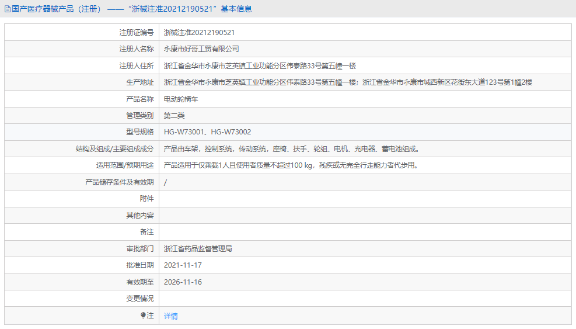Click the document icon beside 国产医疗器械产品 title

click(8, 9)
